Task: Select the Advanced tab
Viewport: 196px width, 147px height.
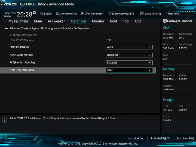Action: tap(78, 21)
